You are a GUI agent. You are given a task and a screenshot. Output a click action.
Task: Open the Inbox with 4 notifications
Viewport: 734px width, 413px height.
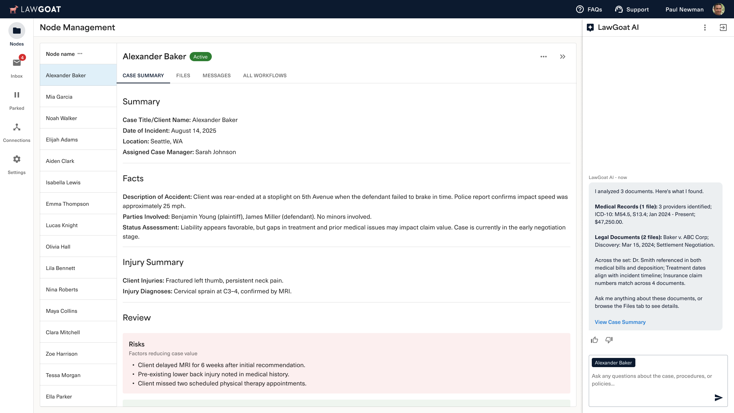click(x=16, y=63)
